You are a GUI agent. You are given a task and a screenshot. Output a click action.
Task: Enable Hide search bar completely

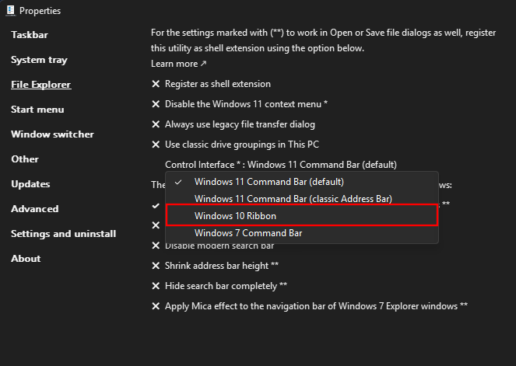pyautogui.click(x=226, y=286)
